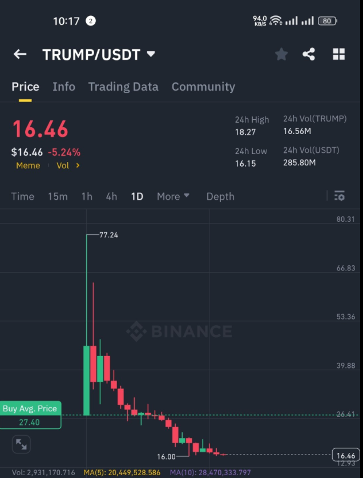This screenshot has width=363, height=478.
Task: Tap the 16.46 current price marker
Action: pos(346,455)
